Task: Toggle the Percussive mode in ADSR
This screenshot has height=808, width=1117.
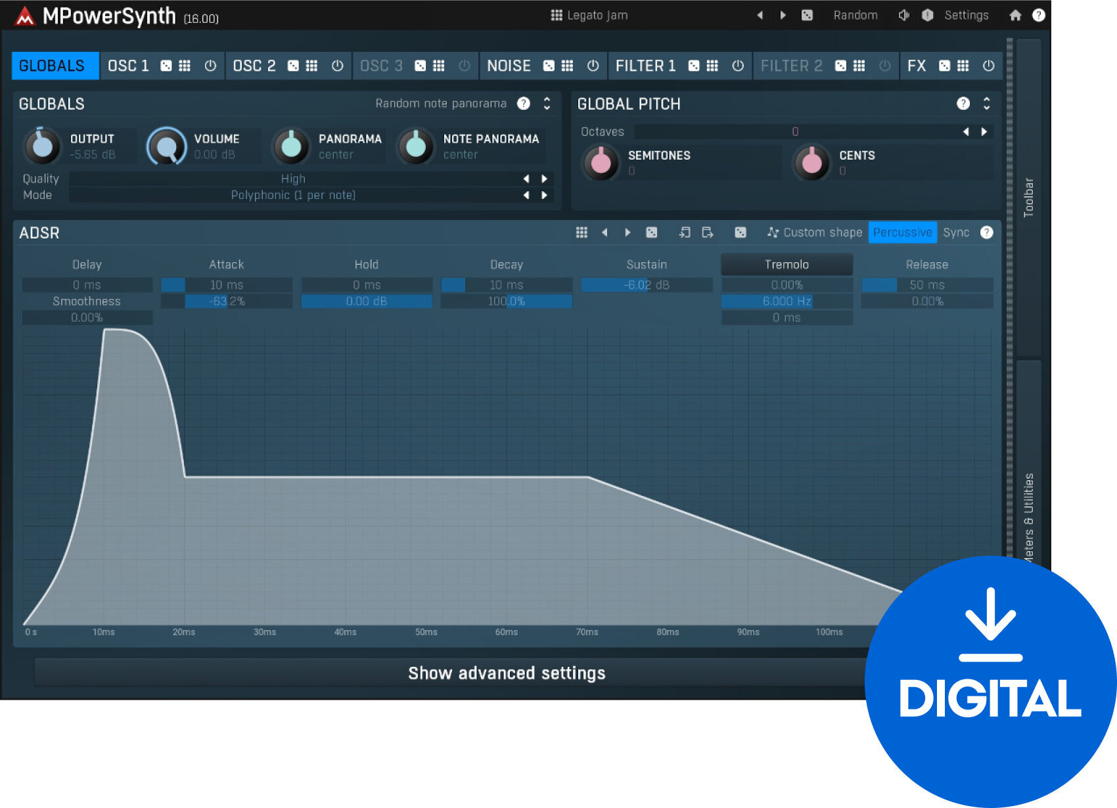Action: tap(902, 232)
